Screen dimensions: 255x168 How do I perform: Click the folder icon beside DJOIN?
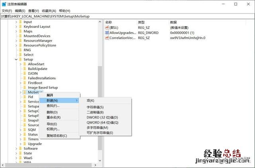[25, 73]
